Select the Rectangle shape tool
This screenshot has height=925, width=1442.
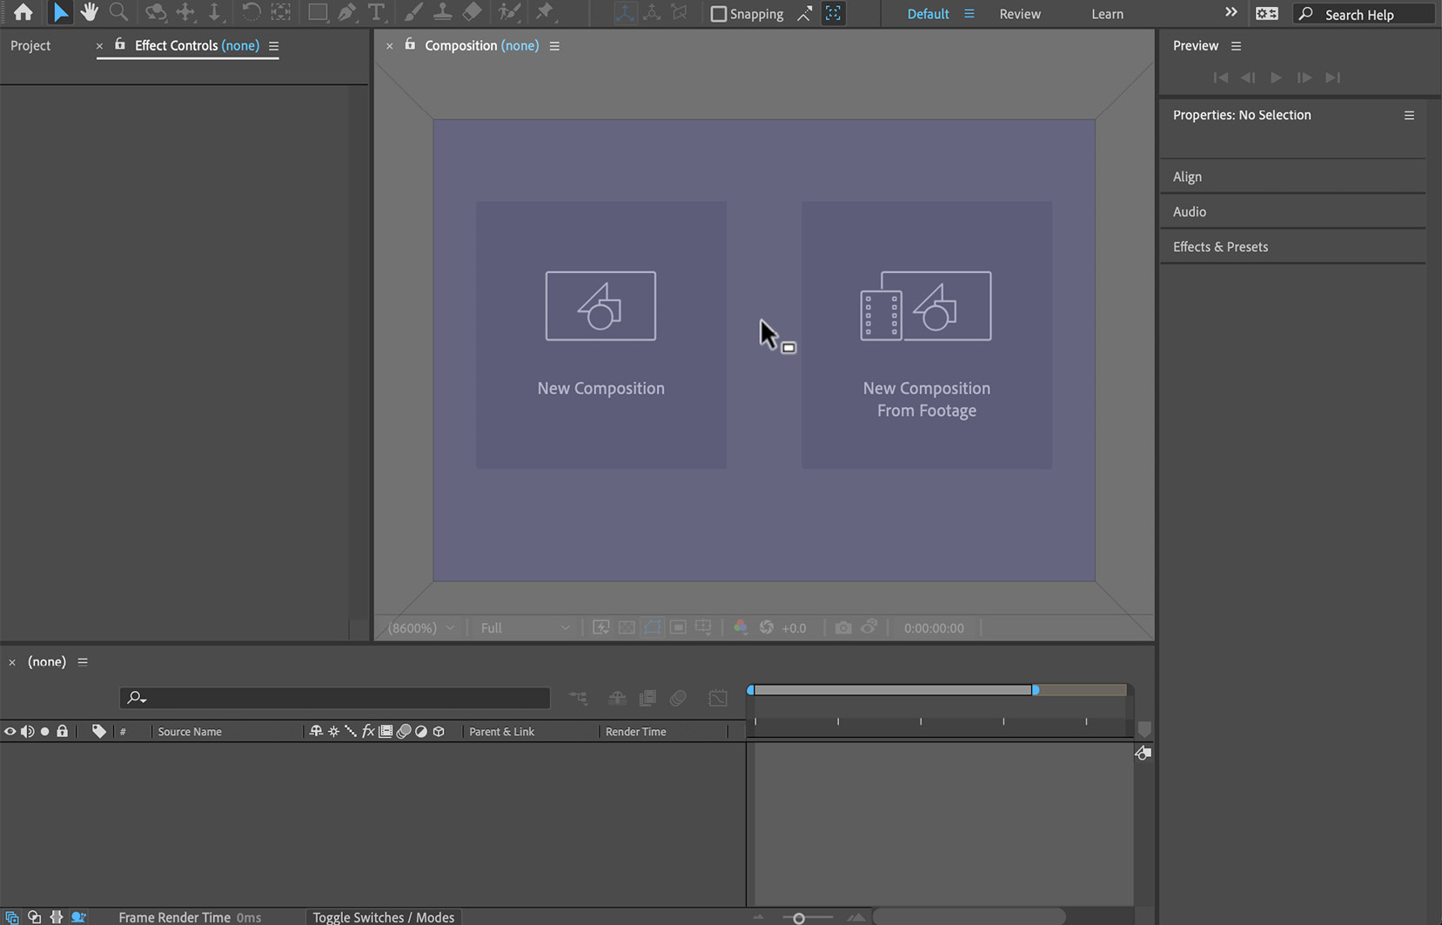point(318,12)
